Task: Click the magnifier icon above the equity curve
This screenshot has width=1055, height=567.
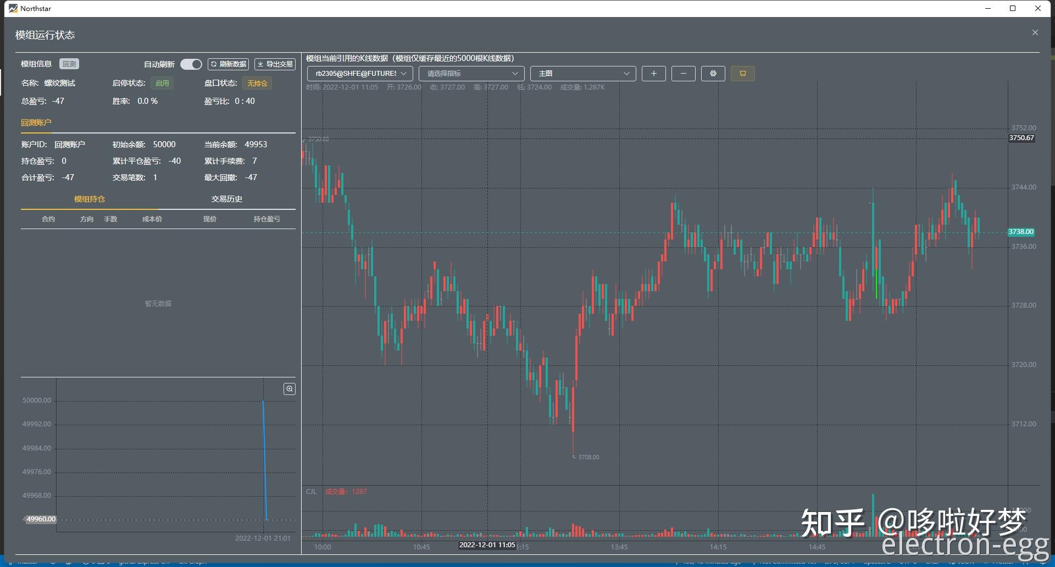Action: coord(289,388)
